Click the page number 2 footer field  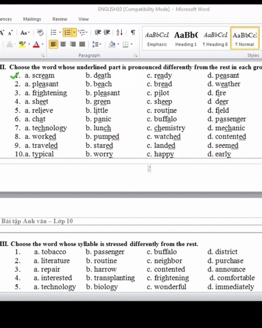pyautogui.click(x=149, y=168)
